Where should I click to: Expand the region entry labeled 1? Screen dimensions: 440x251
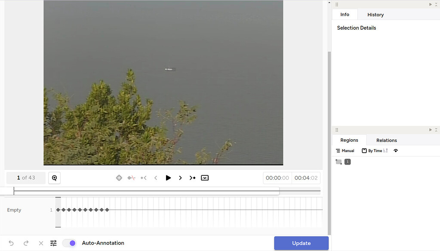[x=348, y=162]
